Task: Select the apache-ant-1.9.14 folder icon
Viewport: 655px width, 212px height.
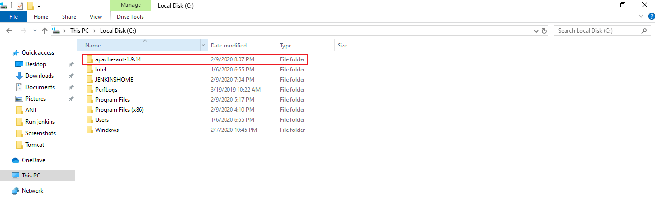Action: 89,59
